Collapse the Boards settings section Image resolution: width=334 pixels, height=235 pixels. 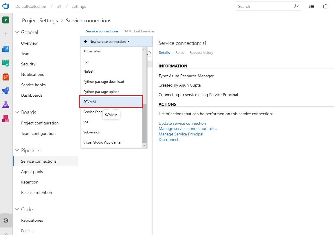click(x=17, y=112)
